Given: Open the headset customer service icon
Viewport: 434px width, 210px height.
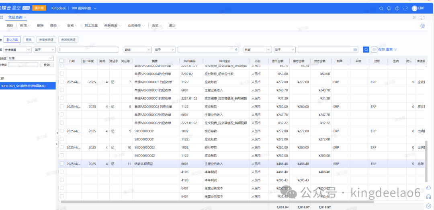Looking at the screenshot, I should click(428, 197).
